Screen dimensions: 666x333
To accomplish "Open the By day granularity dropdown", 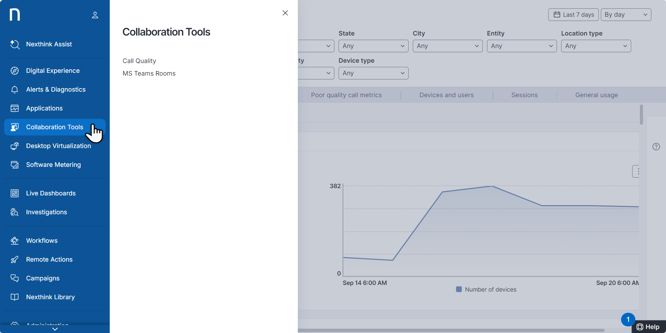I will [x=626, y=15].
